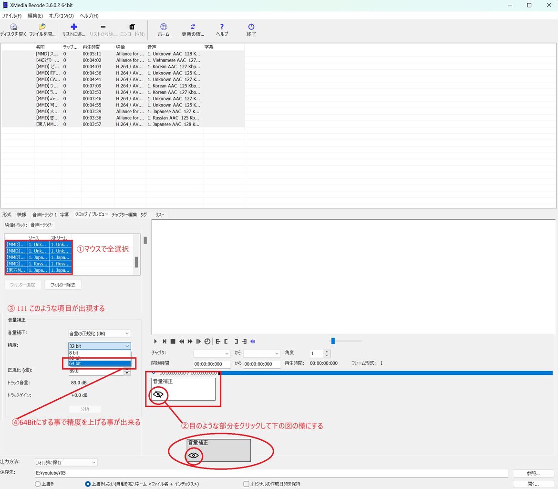Jump to start marker with arrow-bracket icon

218,341
